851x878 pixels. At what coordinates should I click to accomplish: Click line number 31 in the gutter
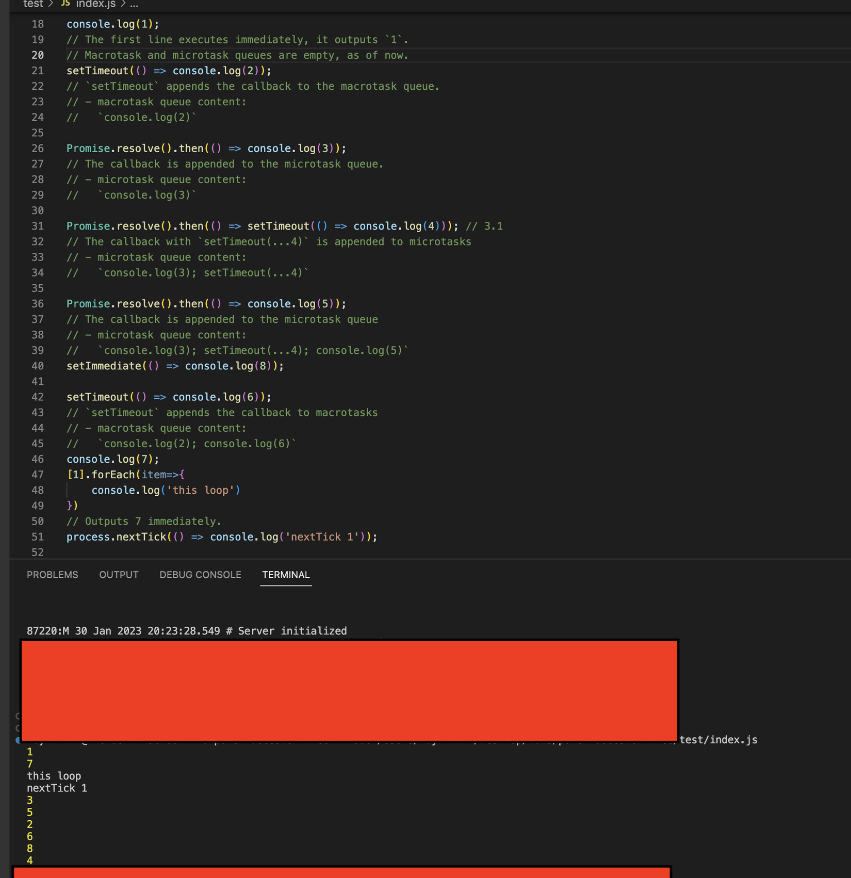[x=38, y=226]
